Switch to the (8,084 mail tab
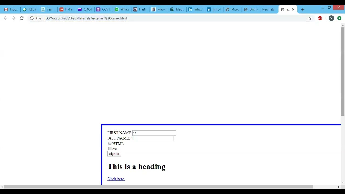This screenshot has height=194, width=345. pyautogui.click(x=85, y=9)
